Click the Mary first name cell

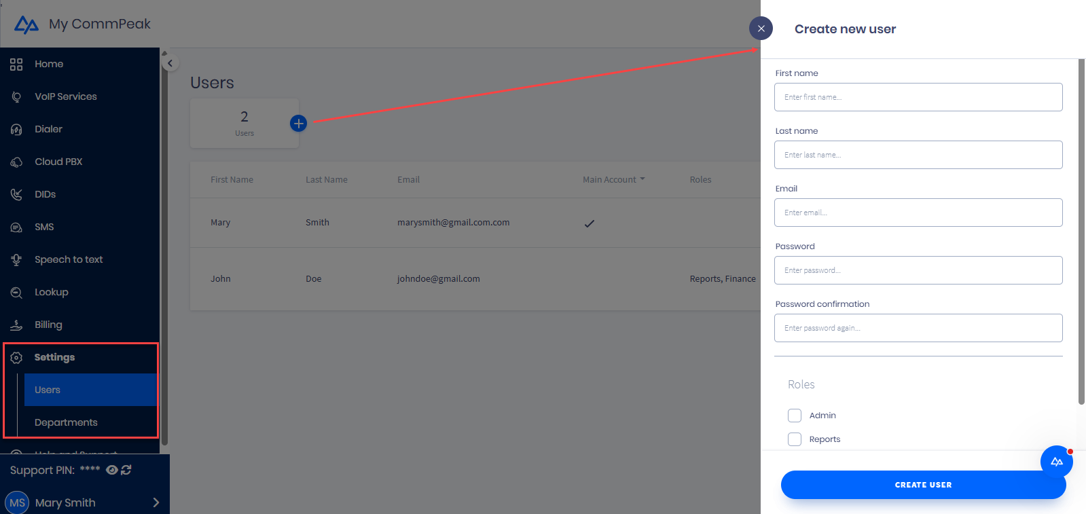(x=220, y=223)
